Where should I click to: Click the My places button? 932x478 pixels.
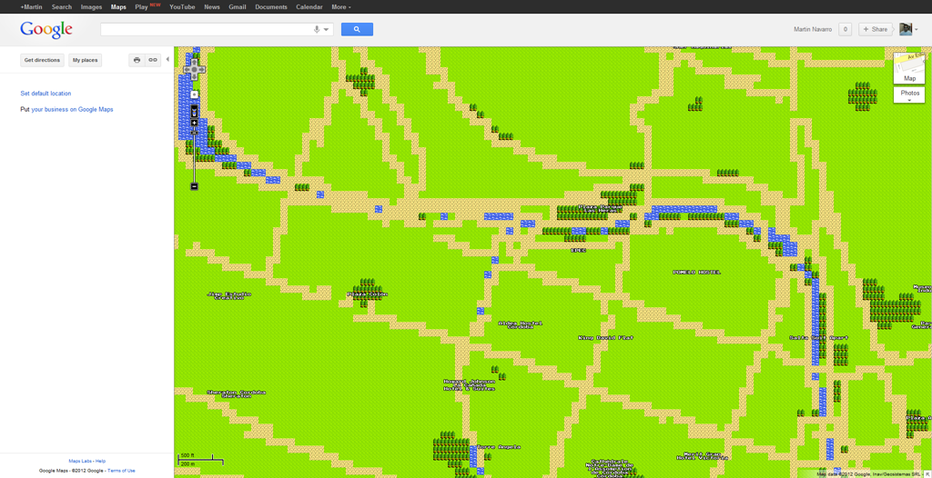click(85, 60)
